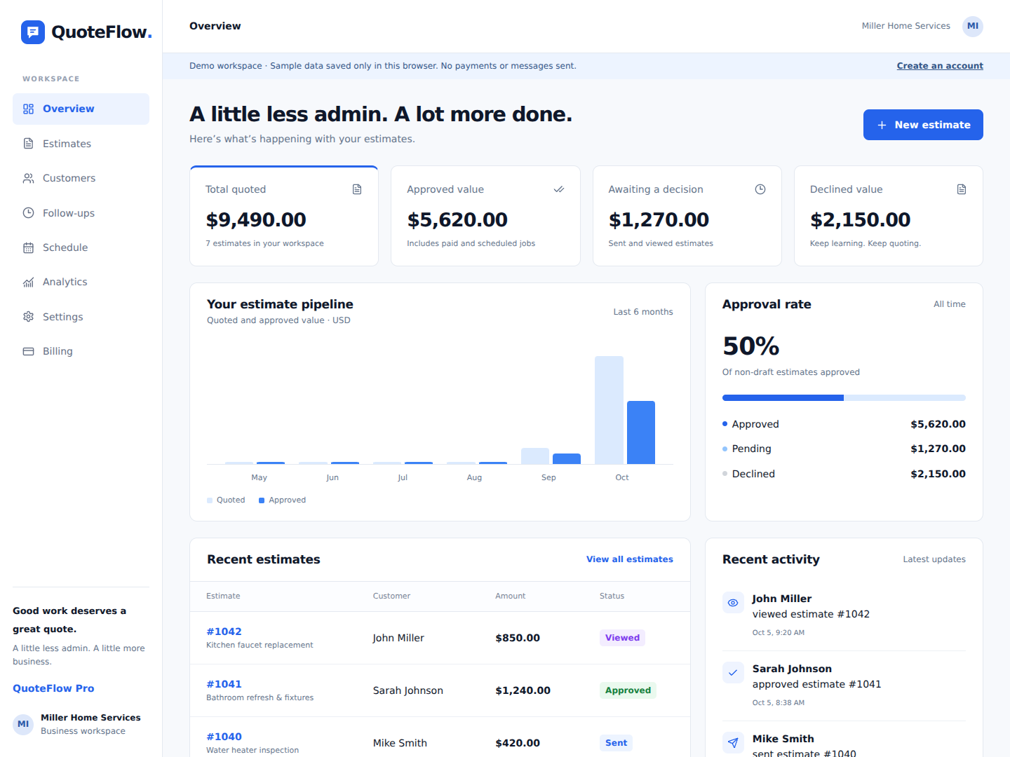Click the Analytics chart icon in sidebar
1010x757 pixels.
click(x=28, y=282)
